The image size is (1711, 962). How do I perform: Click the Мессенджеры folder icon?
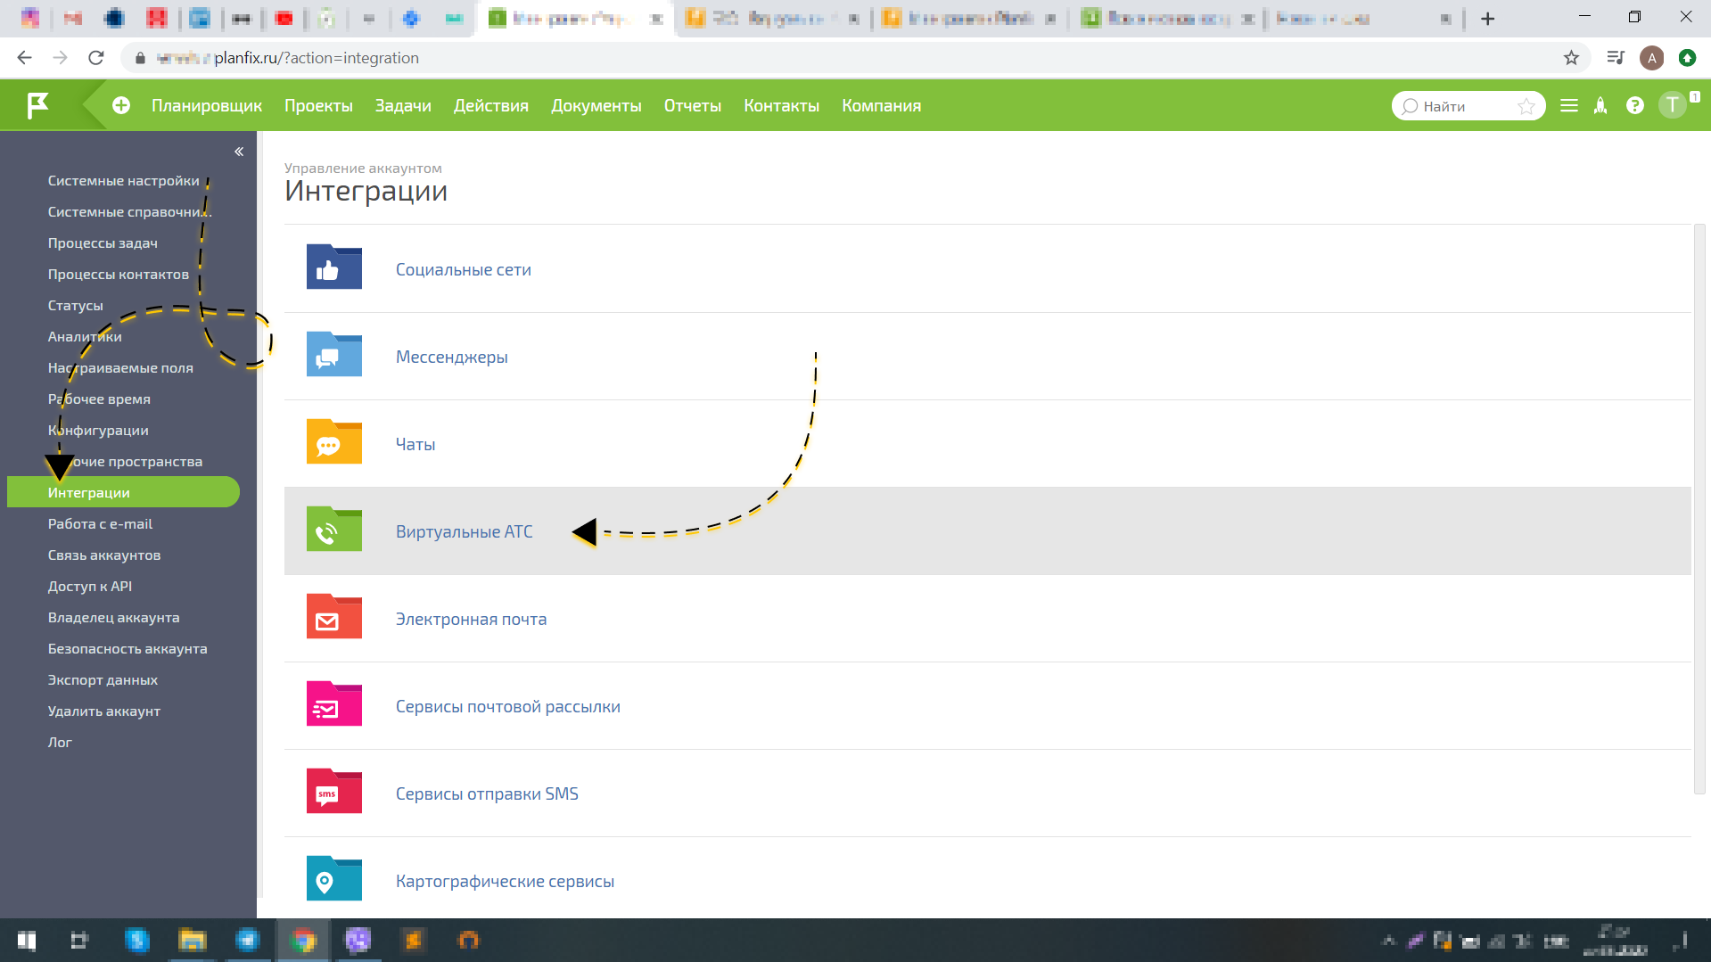333,354
